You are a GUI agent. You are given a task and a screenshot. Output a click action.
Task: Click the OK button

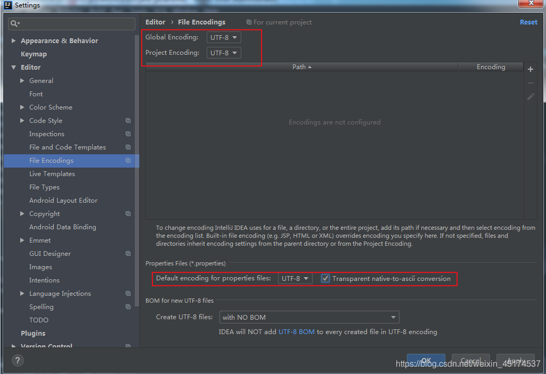point(426,361)
